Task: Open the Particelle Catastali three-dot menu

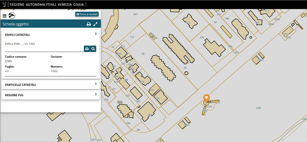Action: tap(96, 84)
